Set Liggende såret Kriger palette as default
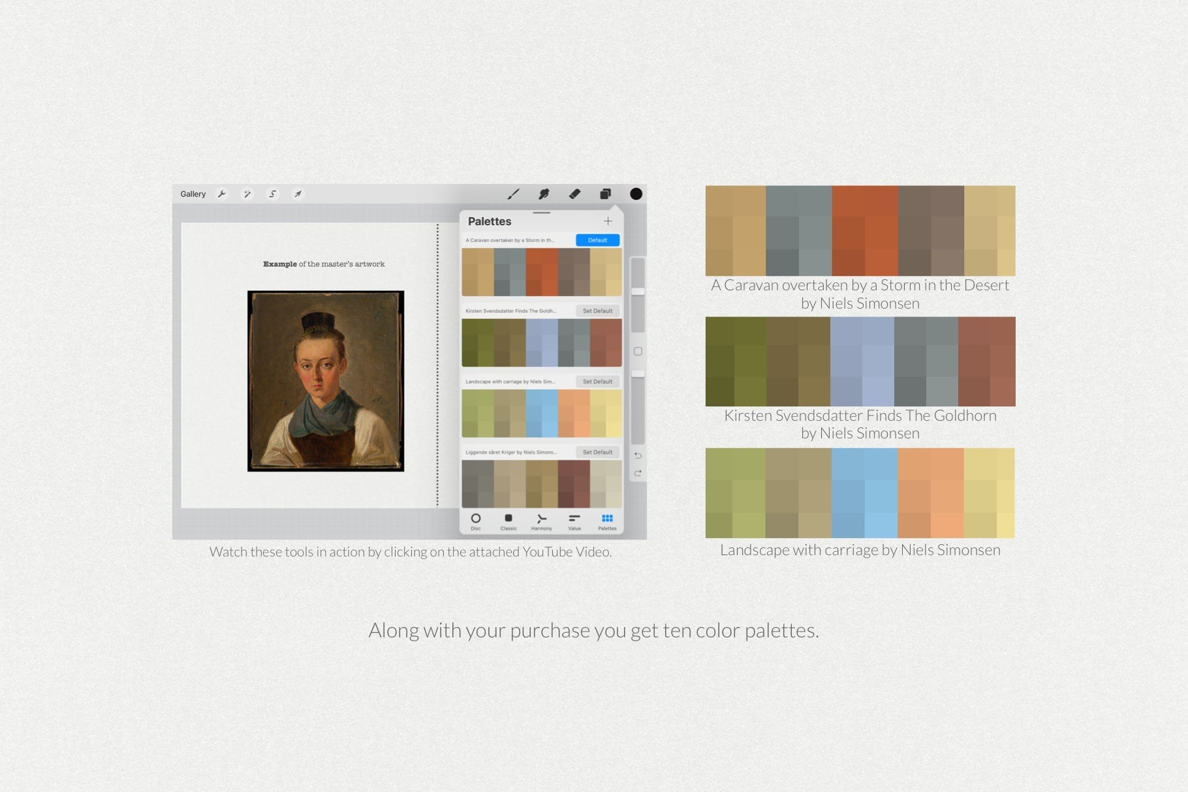Viewport: 1188px width, 792px height. point(597,452)
